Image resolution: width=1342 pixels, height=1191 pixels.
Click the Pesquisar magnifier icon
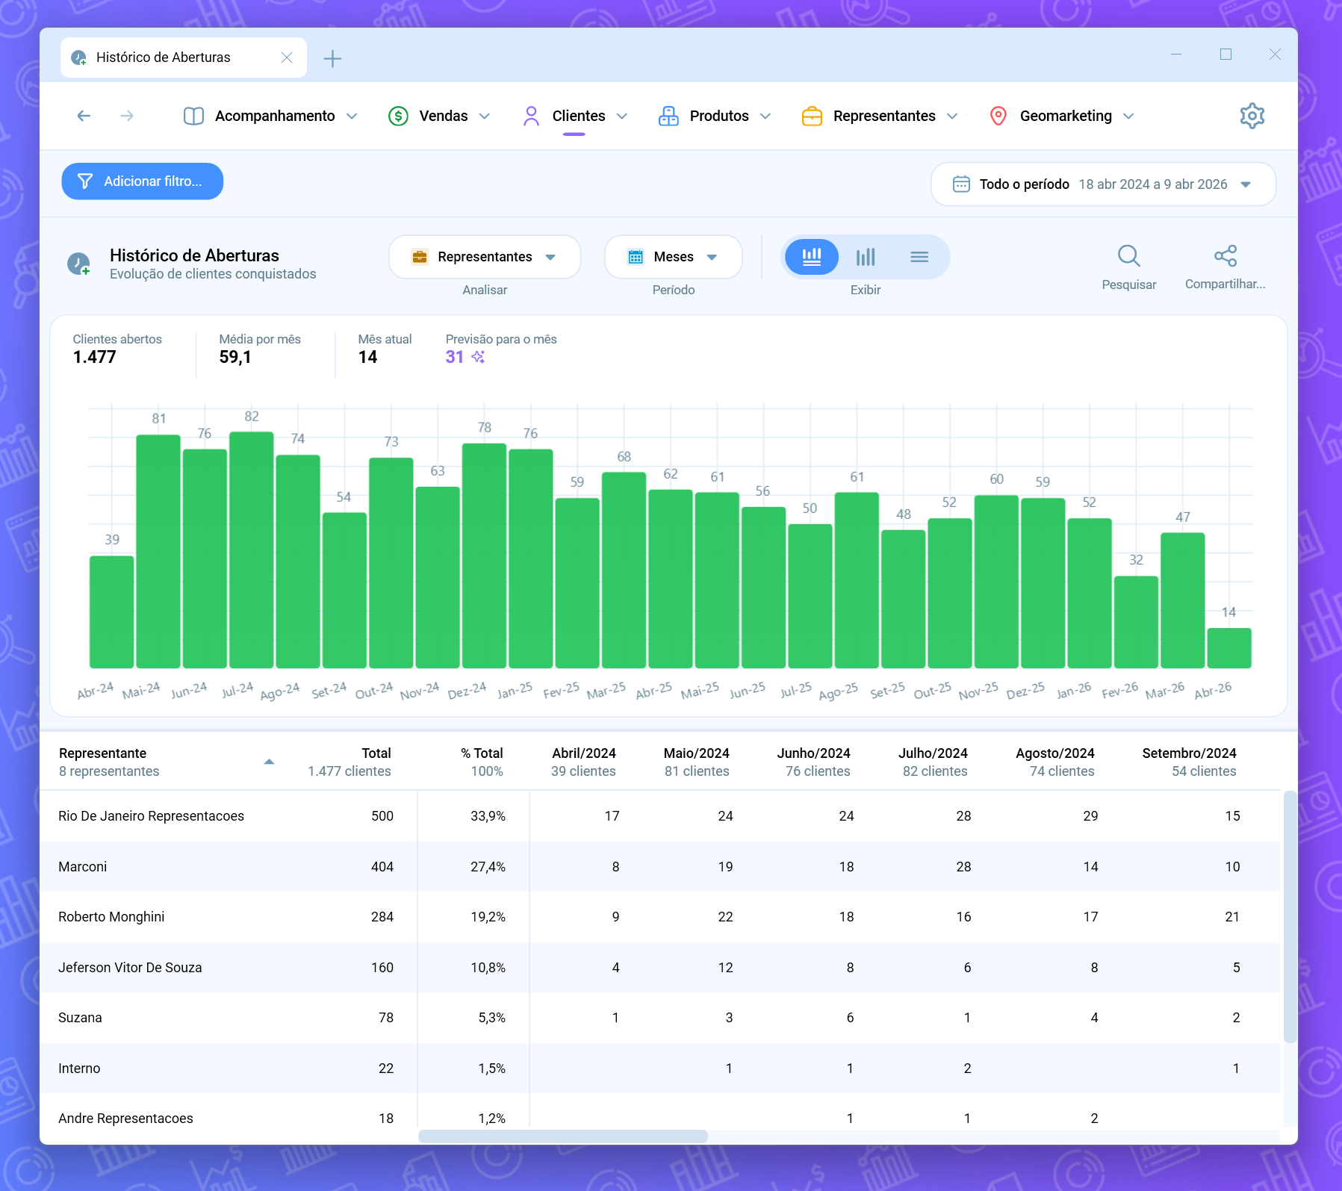1128,257
